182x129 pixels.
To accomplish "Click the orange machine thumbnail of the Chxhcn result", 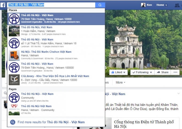I will point(14,55).
